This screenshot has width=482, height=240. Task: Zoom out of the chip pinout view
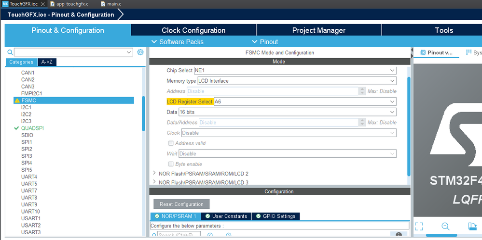pos(445,227)
